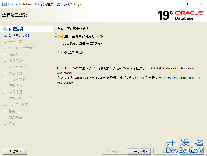Click the 注 2 database upgrade note
This screenshot has height=156, width=207.
tap(129, 80)
